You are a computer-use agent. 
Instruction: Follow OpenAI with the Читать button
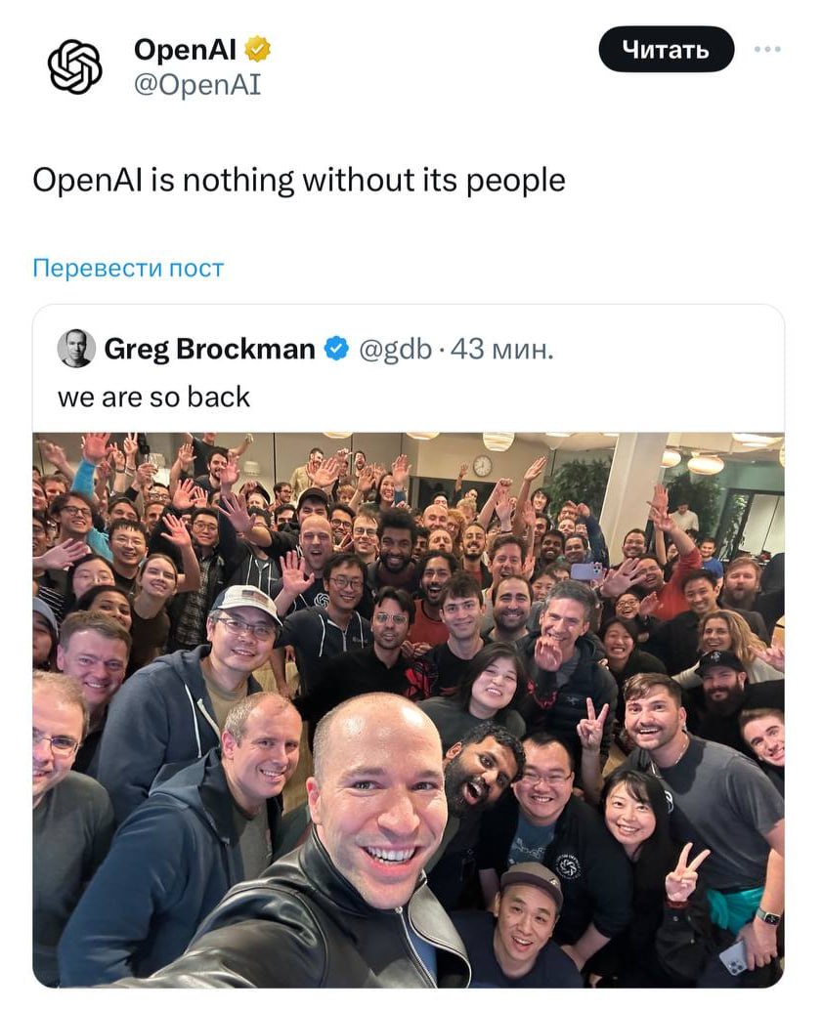click(666, 49)
